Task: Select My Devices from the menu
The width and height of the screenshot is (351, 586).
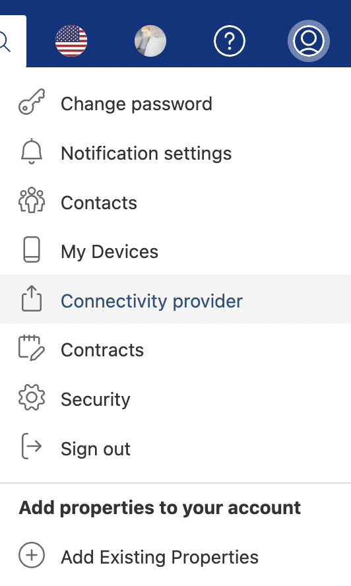Action: pyautogui.click(x=175, y=251)
